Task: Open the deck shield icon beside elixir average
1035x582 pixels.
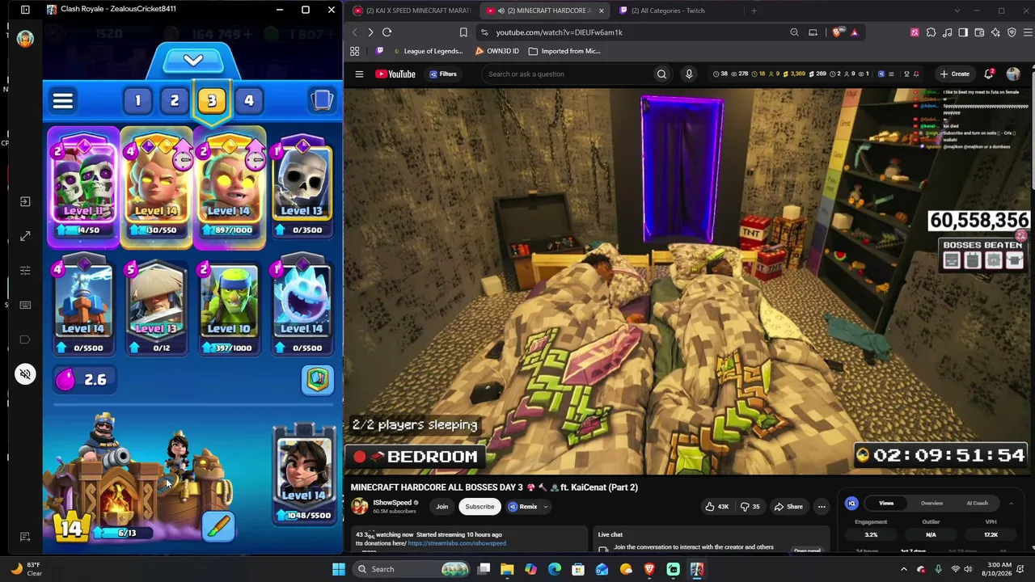Action: click(318, 380)
